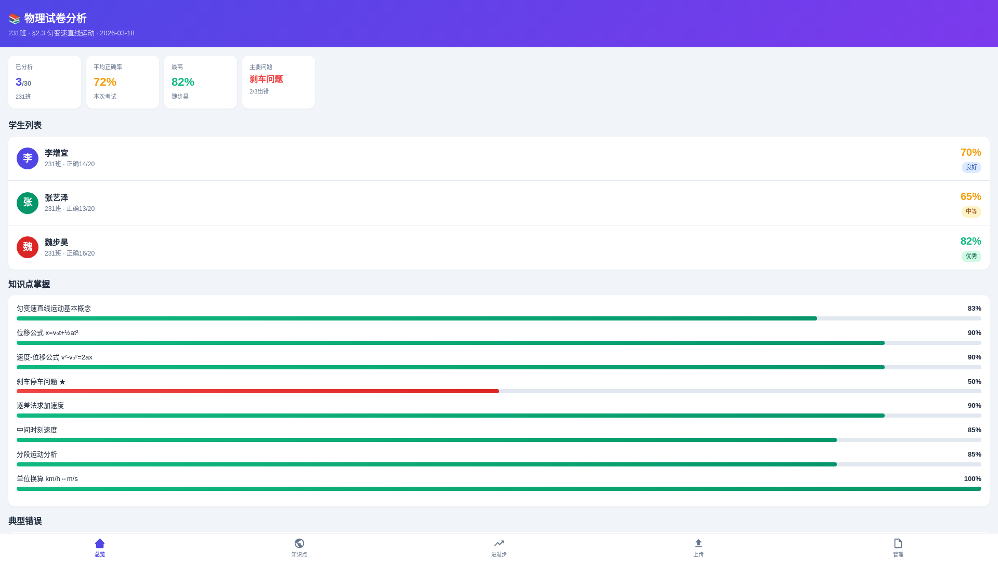The image size is (998, 561).
Task: Switch to the 管理 tab label
Action: pyautogui.click(x=898, y=554)
